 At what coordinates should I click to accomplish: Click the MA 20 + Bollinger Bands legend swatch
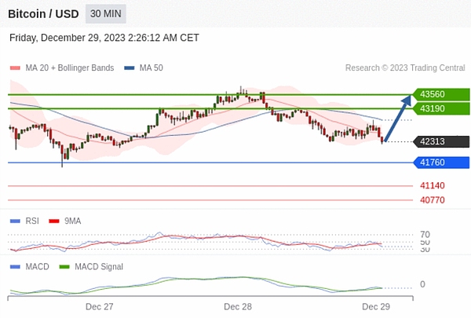click(x=14, y=68)
